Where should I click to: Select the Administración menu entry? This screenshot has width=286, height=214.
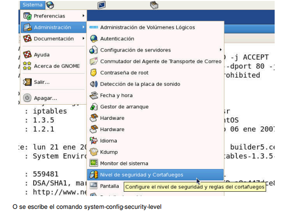pos(52,27)
